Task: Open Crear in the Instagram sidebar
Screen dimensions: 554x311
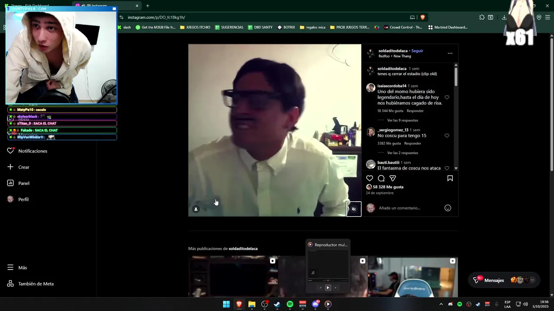Action: (x=19, y=167)
